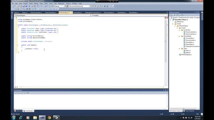Viewport: 214px width, 120px height.
Task: Switch to the Find Results 1 tab
Action: 28,111
